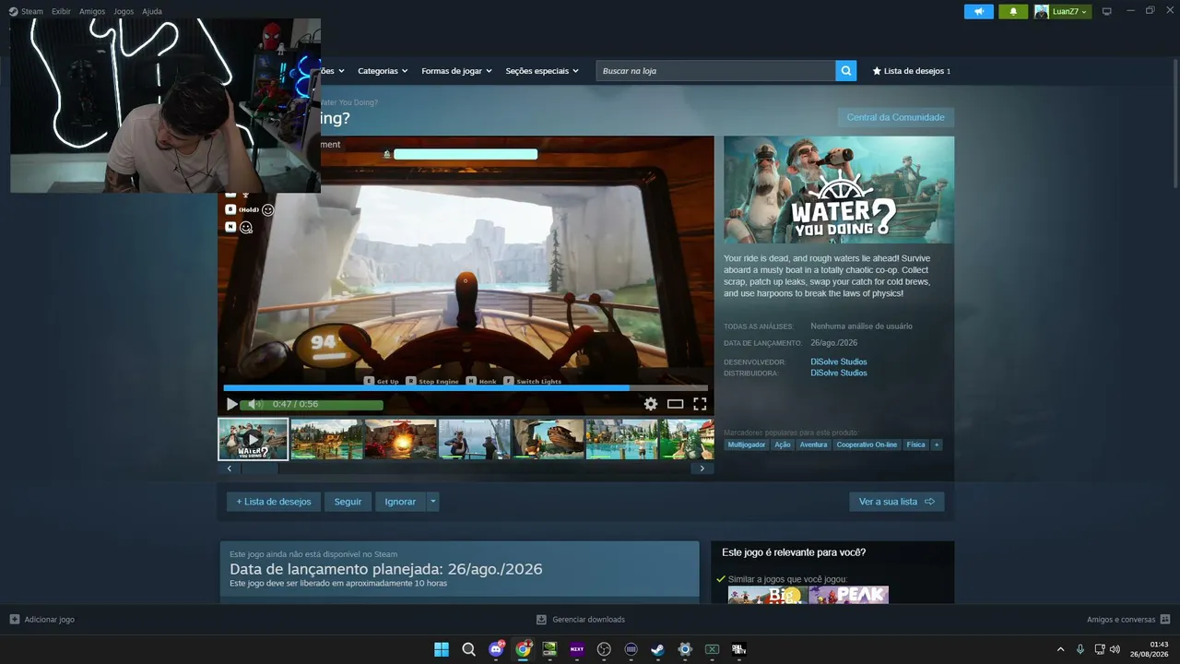
Task: Switch to Chrome in the taskbar
Action: coord(523,649)
